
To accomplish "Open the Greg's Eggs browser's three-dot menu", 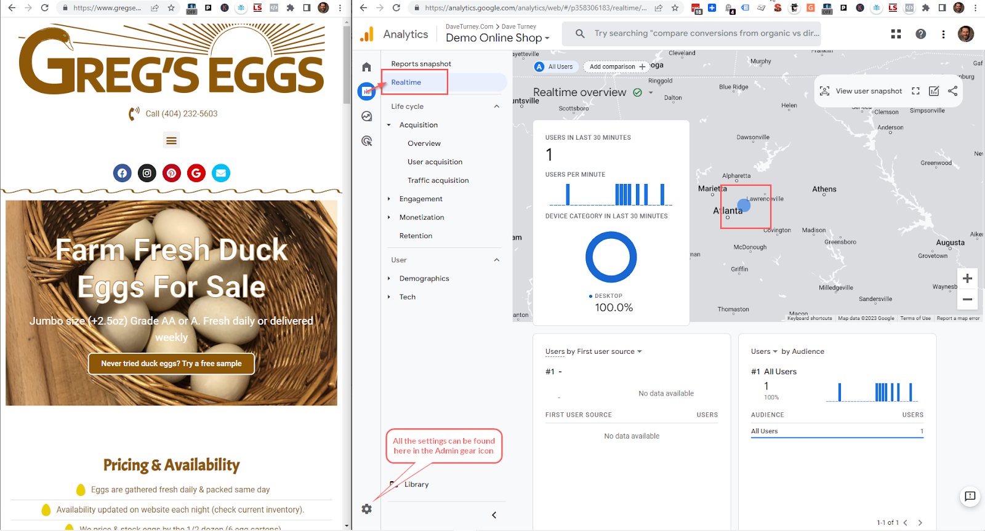I will coord(340,8).
